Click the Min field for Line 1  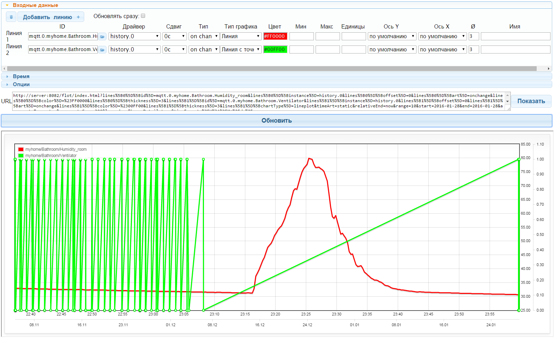click(x=301, y=36)
